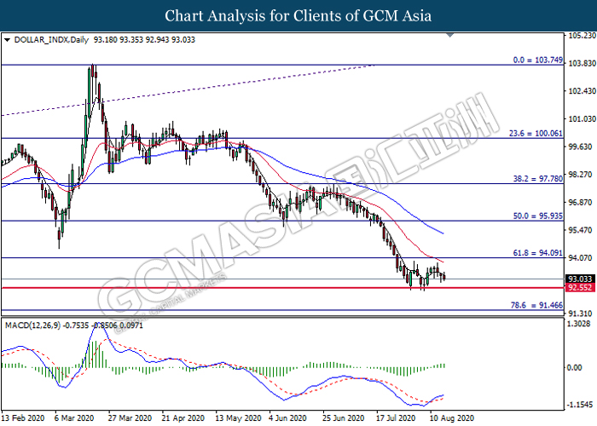Click the chart shift triangle marker at top
Screen dimensions: 597x426
pos(450,36)
